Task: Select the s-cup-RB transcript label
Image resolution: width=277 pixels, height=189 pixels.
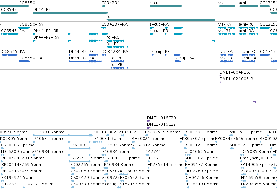Action: click(159, 31)
